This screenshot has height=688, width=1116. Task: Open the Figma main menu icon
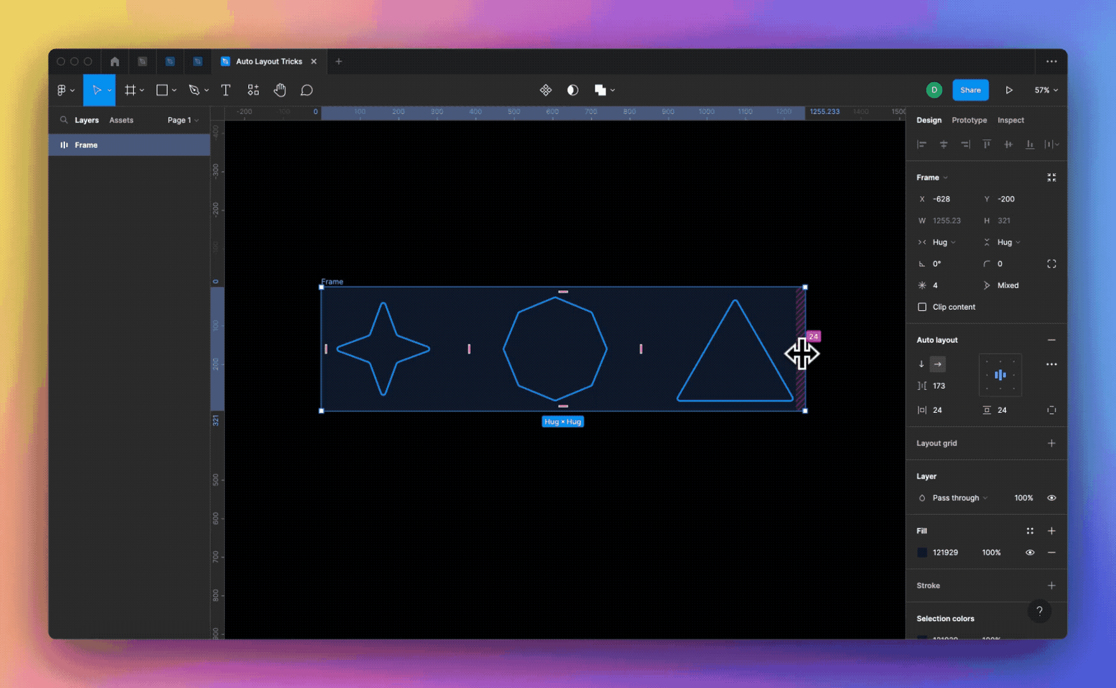(62, 90)
